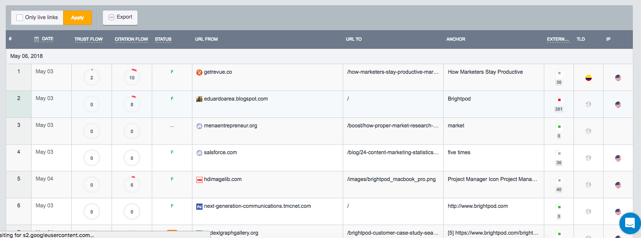Open the chat support bubble

[x=629, y=223]
